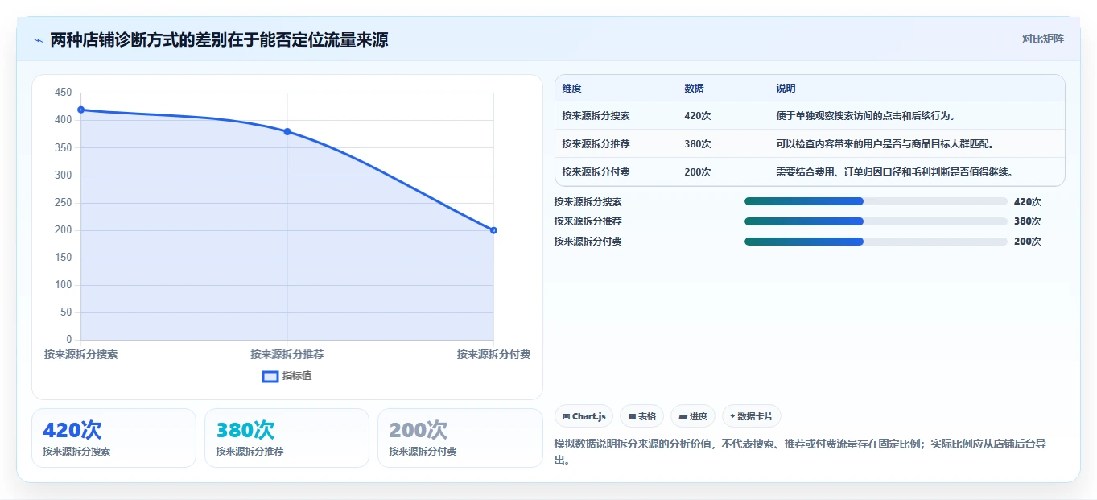Click the 按来源拆分搜索 label on the chart x-axis

pyautogui.click(x=80, y=354)
